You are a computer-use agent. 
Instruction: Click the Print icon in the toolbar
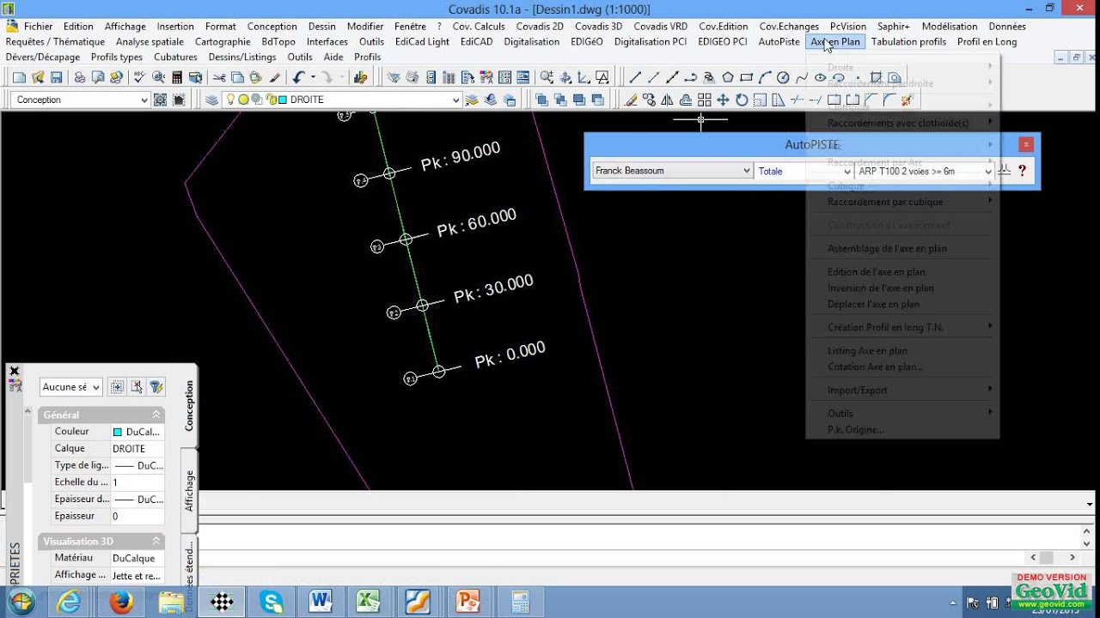point(79,77)
